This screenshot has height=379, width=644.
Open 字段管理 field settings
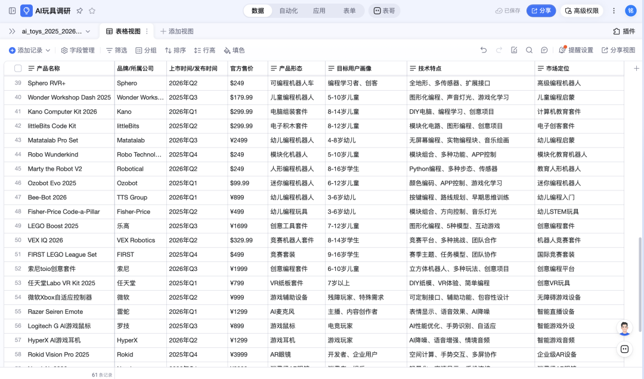click(x=78, y=50)
